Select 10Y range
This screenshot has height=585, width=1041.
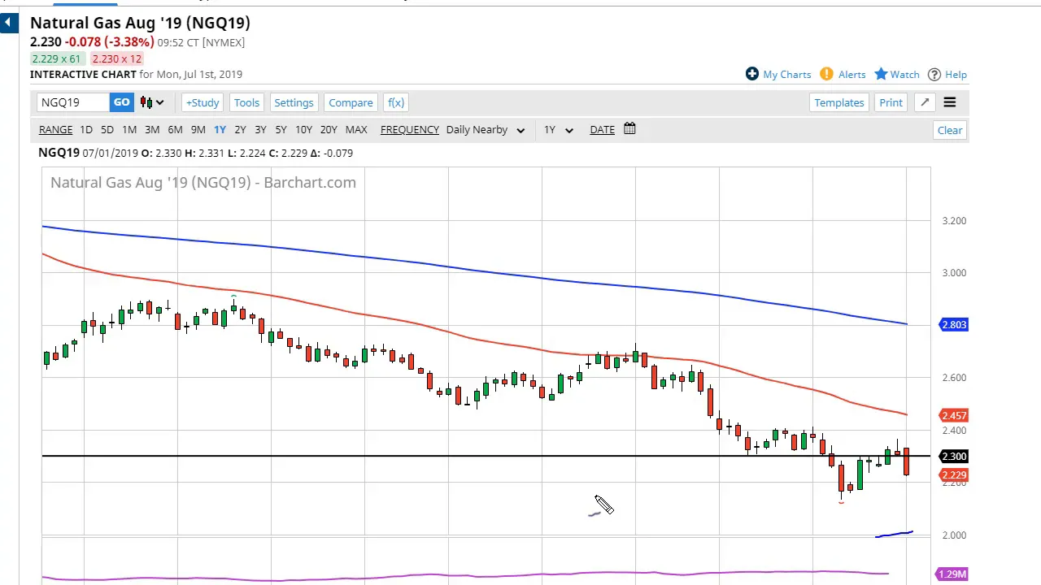click(x=303, y=130)
